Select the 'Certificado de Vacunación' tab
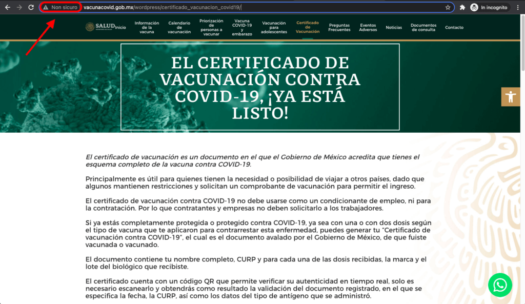This screenshot has height=304, width=525. 307,27
